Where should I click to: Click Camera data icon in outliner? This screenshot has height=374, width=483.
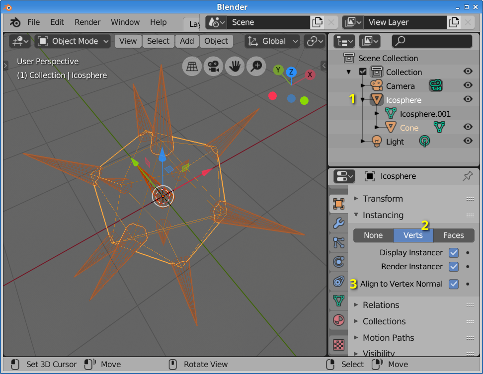point(436,85)
